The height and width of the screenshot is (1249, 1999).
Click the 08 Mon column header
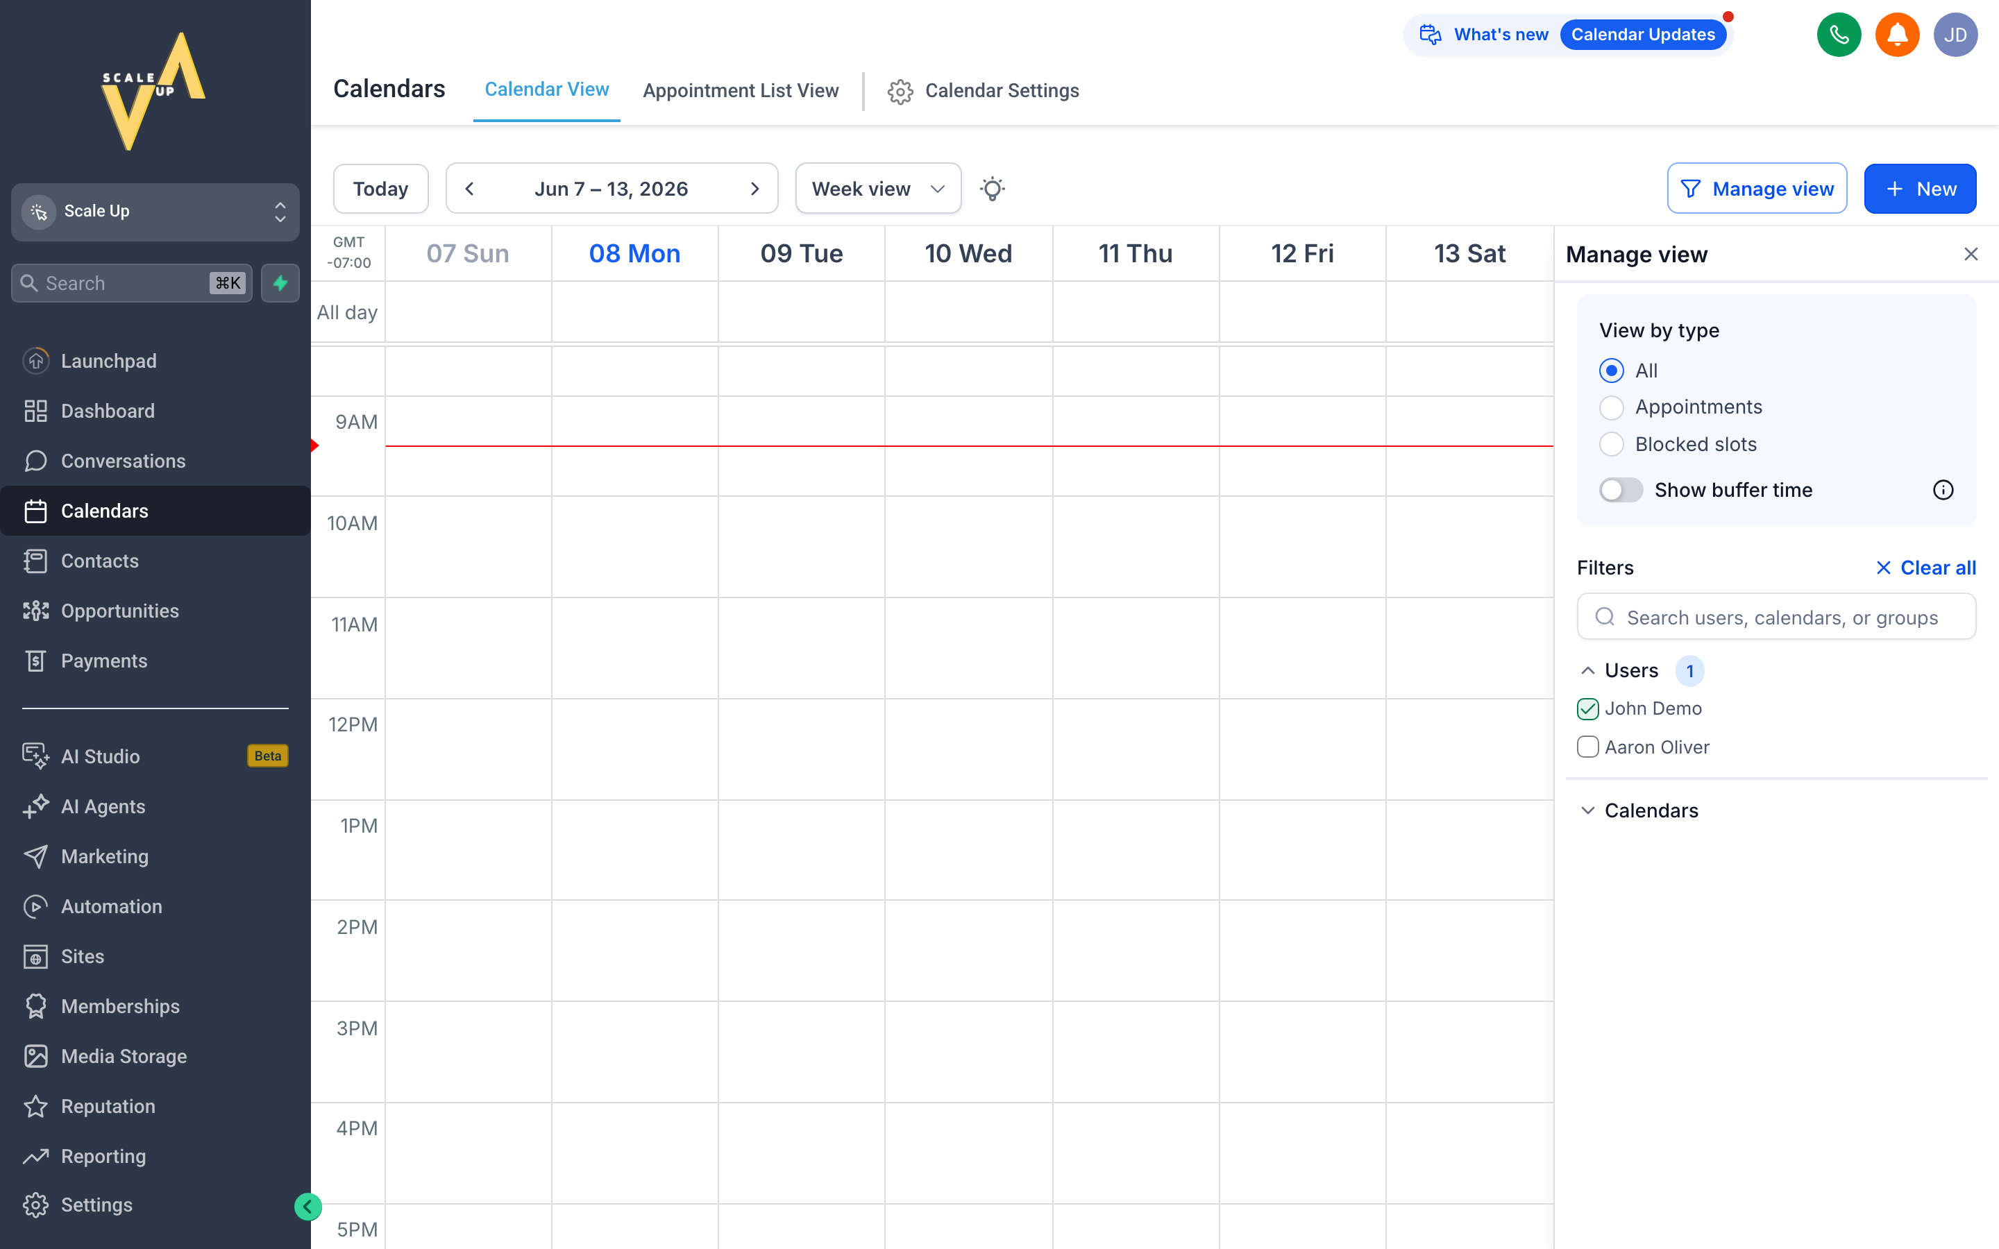pyautogui.click(x=634, y=253)
